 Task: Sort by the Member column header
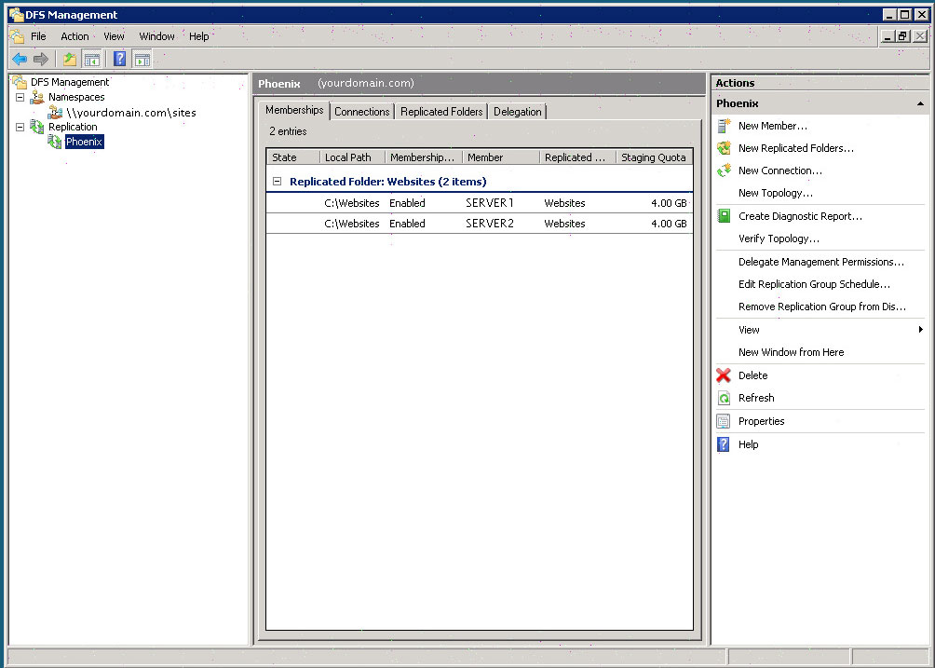pyautogui.click(x=501, y=157)
